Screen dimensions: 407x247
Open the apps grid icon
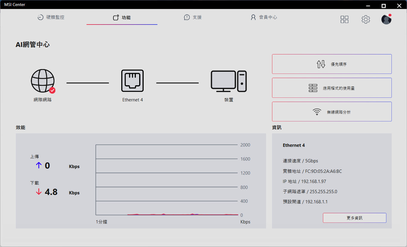point(344,19)
